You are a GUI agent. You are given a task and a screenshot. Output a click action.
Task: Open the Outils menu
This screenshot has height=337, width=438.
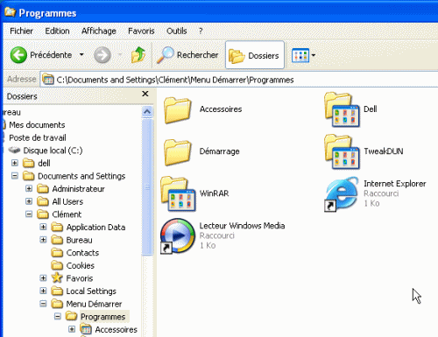click(177, 31)
